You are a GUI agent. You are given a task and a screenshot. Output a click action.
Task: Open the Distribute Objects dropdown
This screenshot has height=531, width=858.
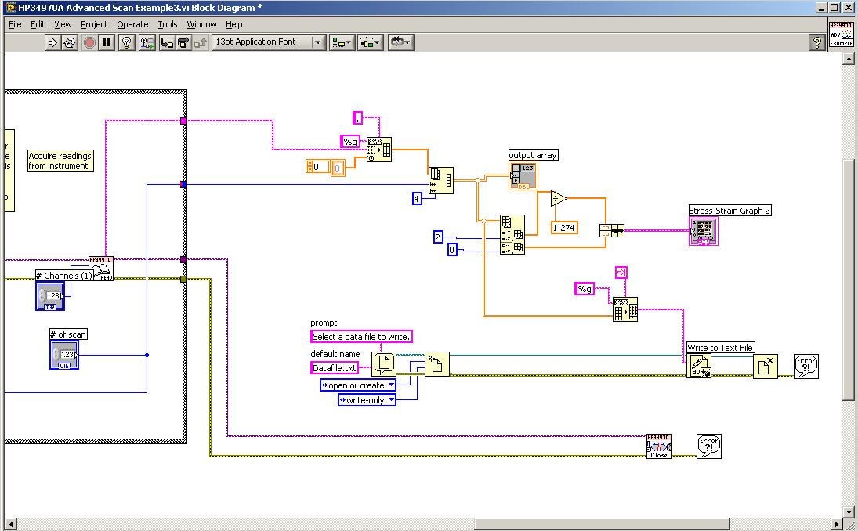(x=370, y=42)
